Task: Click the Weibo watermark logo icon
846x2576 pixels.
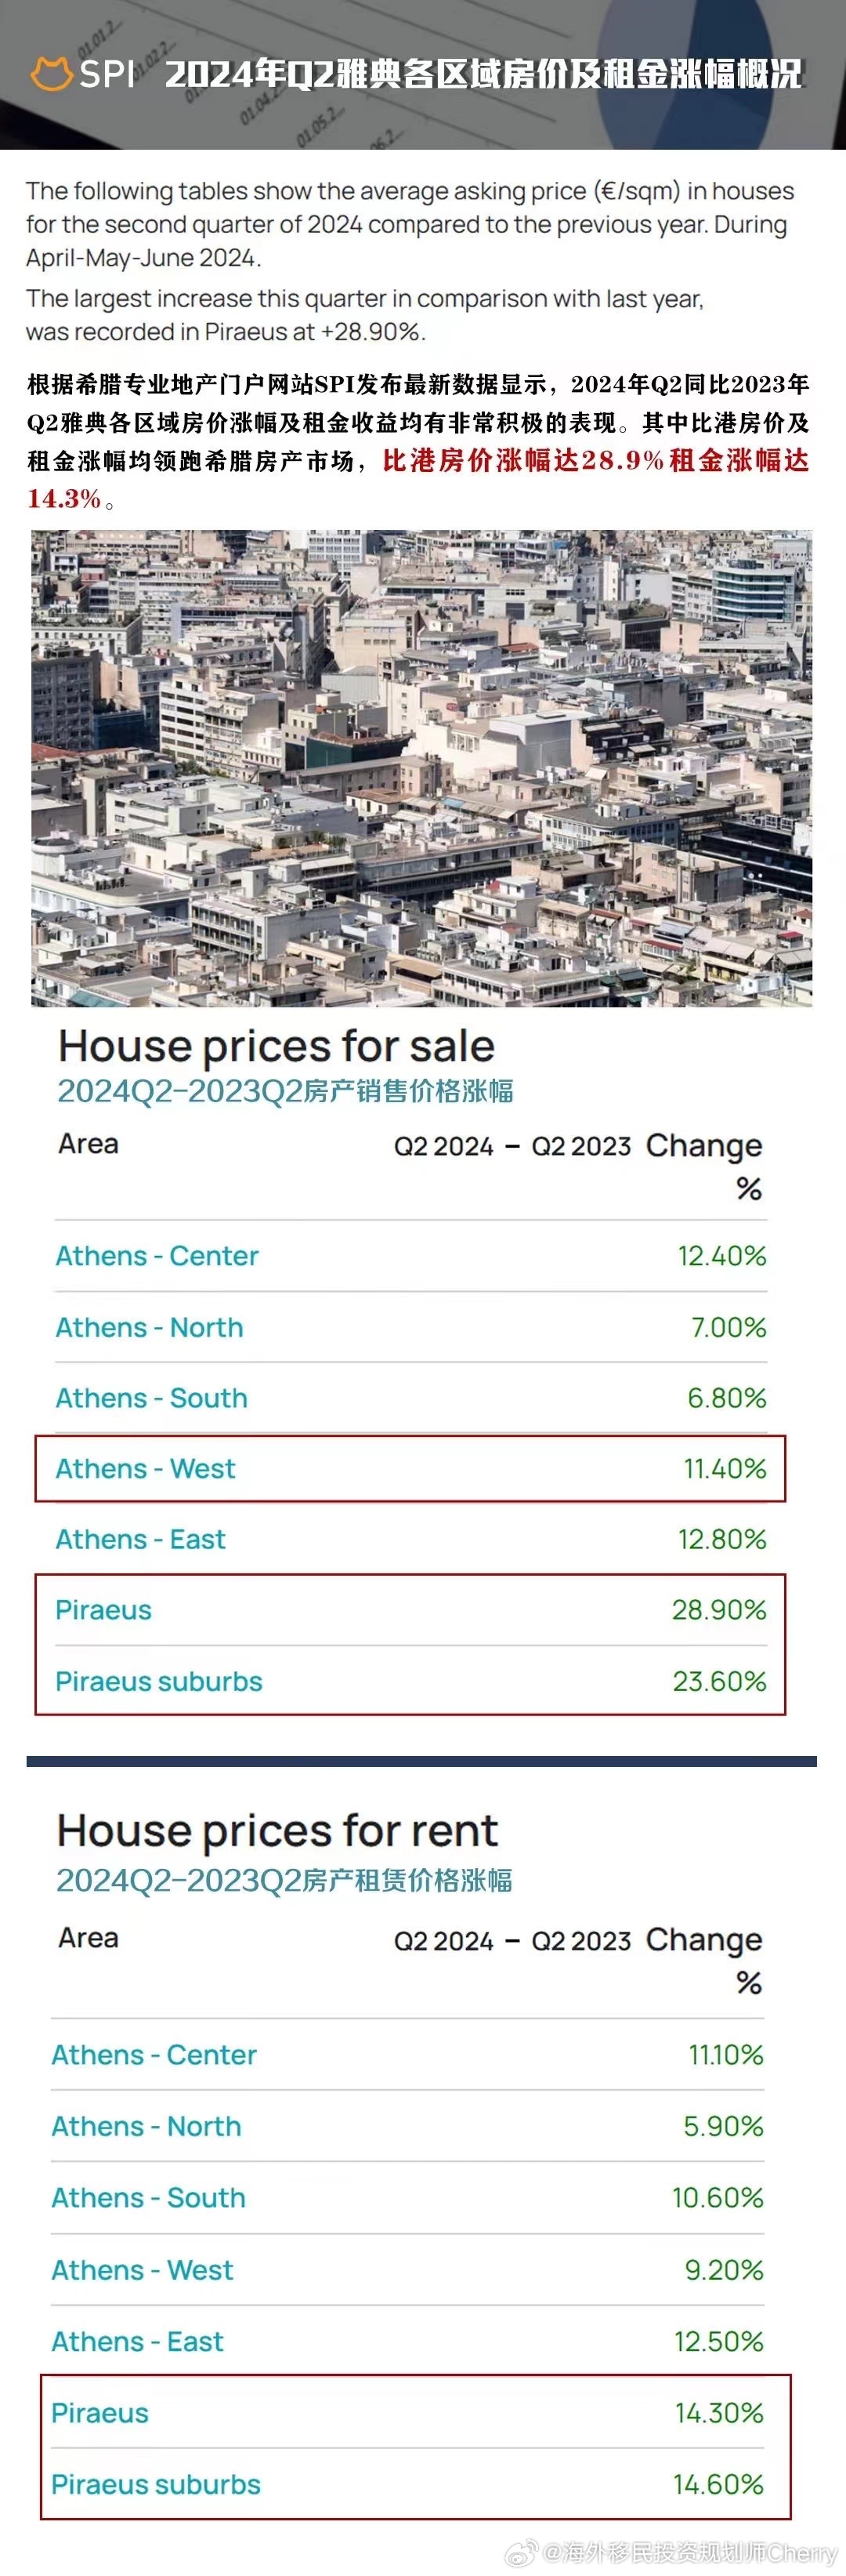Action: 522,2552
